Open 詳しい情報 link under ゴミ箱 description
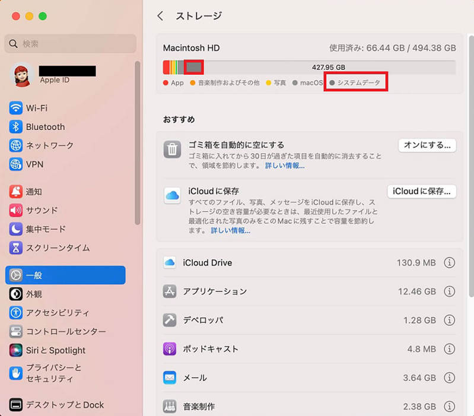This screenshot has width=474, height=416. pos(285,166)
